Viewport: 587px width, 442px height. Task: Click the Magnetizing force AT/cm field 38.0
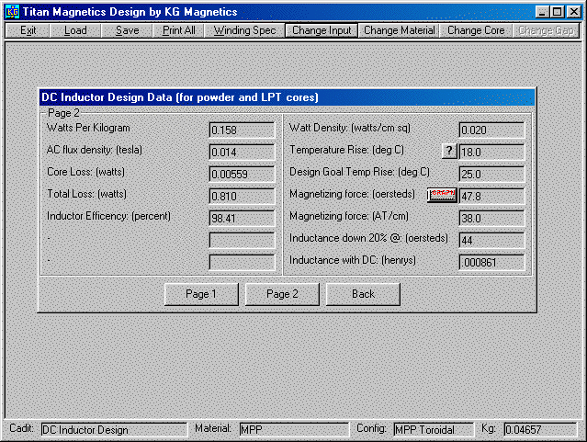491,218
